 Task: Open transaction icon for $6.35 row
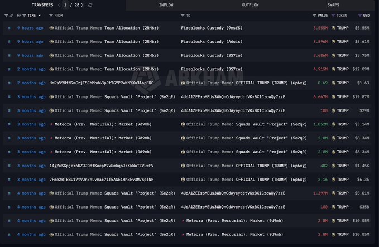click(9, 180)
